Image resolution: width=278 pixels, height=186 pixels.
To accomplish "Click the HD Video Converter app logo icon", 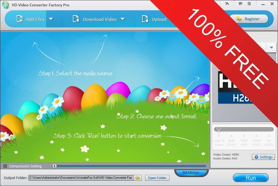I will (6, 5).
